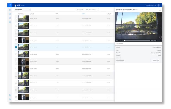Open the first recording's balcony thumbnail
This screenshot has width=171, height=109.
tap(24, 19)
